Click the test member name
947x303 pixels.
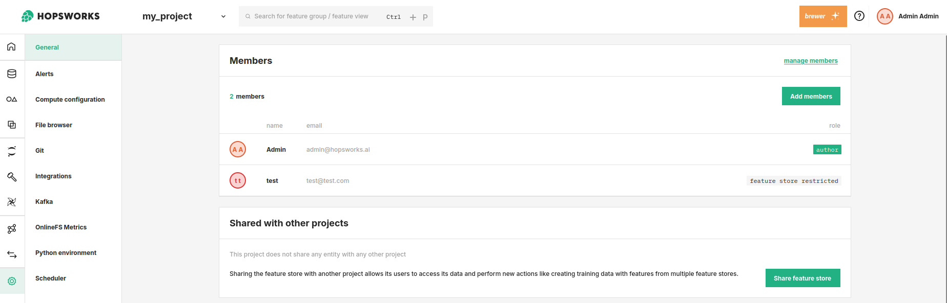272,181
